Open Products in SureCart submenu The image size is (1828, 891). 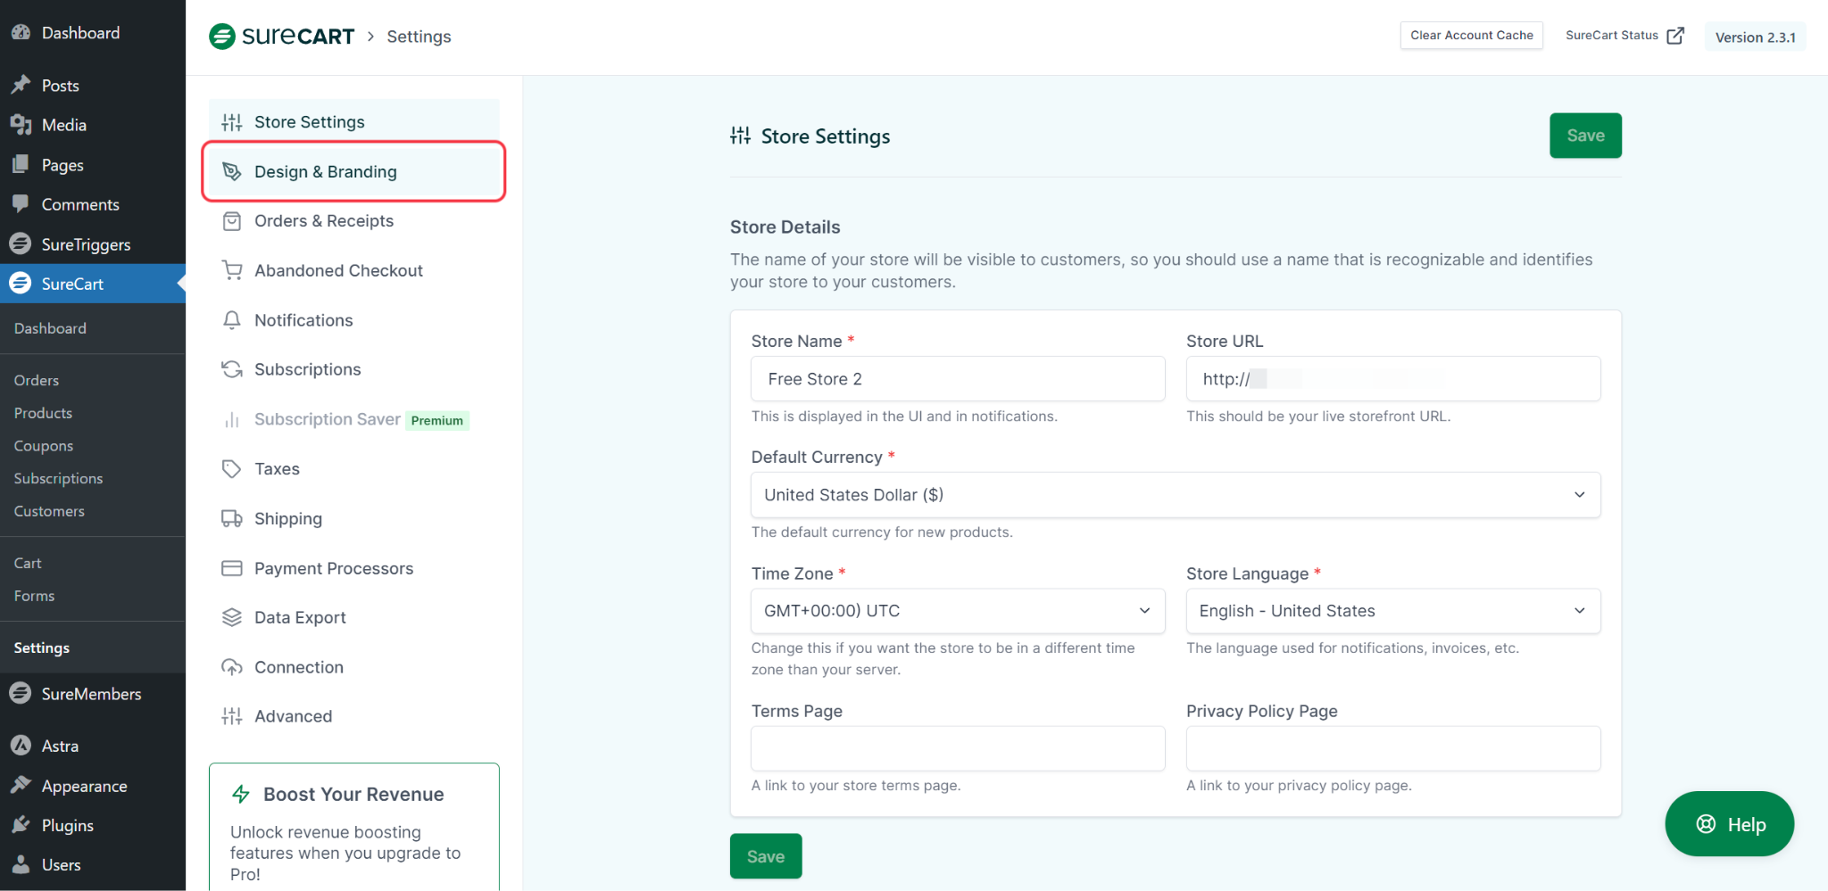pos(43,413)
